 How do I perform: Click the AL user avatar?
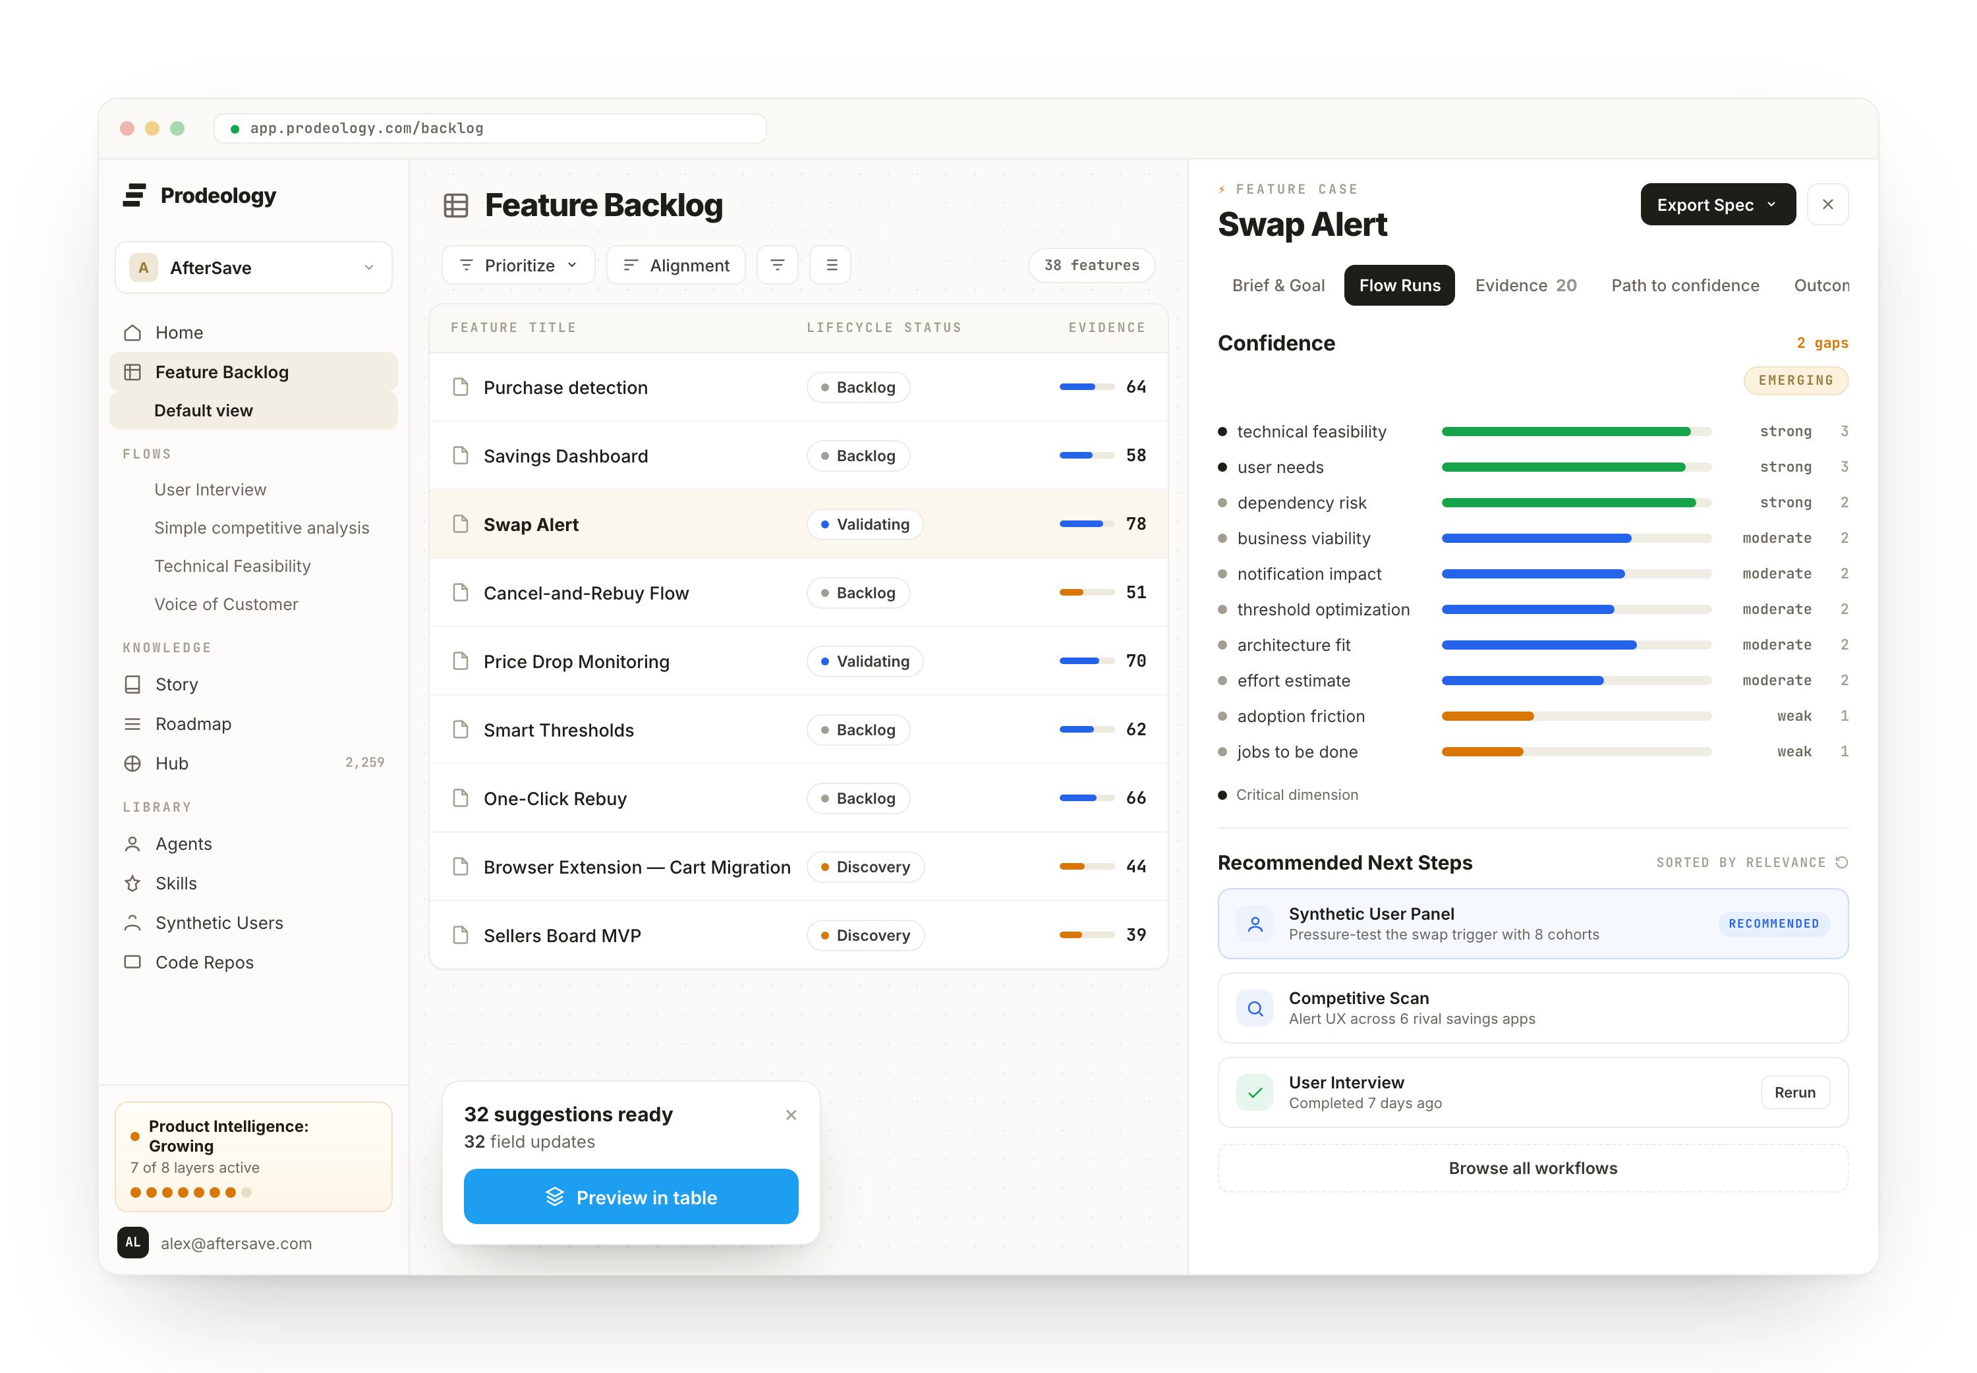[x=132, y=1243]
